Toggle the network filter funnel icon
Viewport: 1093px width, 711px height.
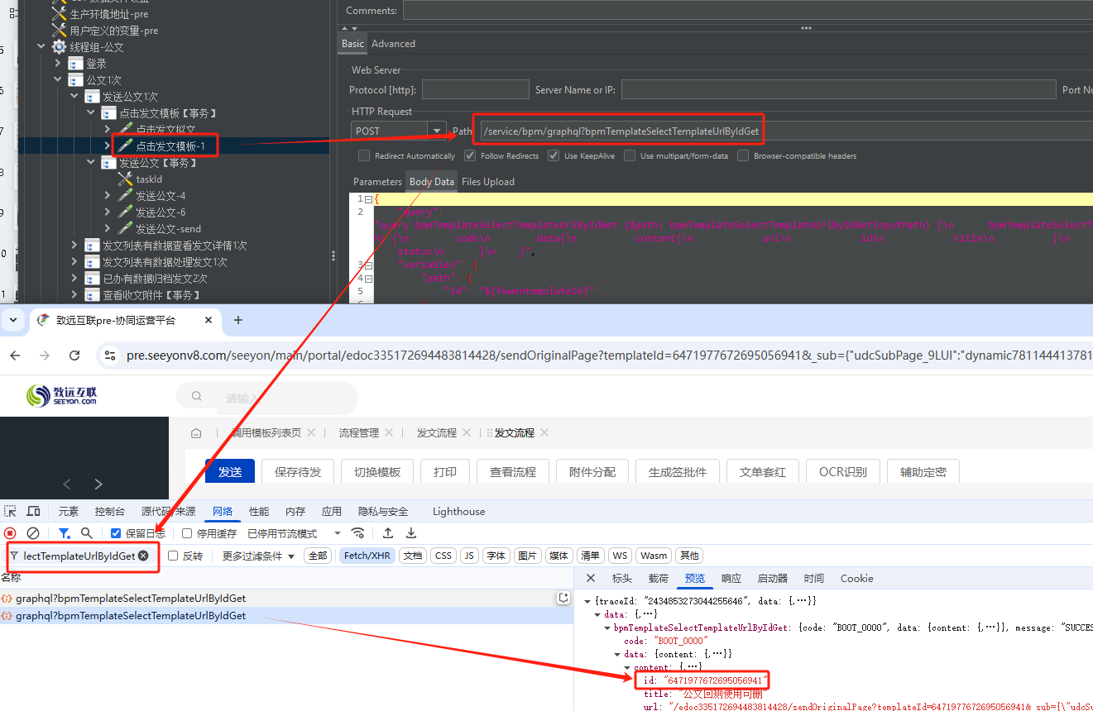pos(64,533)
